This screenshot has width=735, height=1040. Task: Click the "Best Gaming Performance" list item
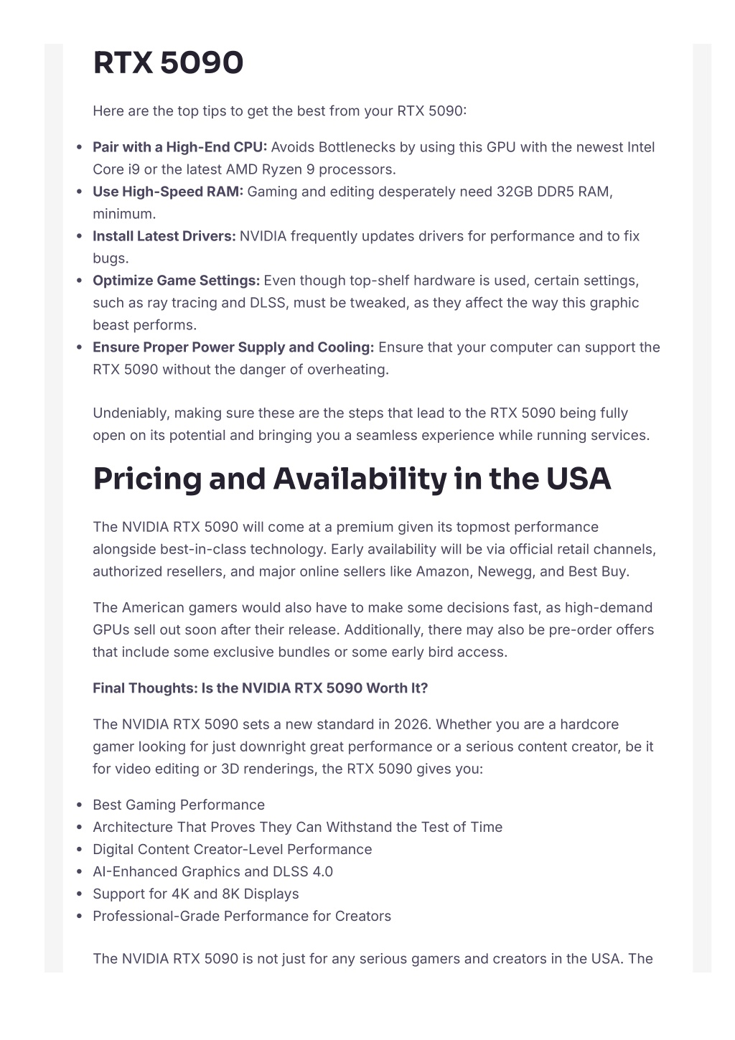pyautogui.click(x=179, y=805)
